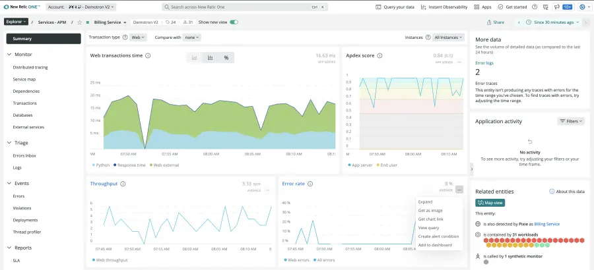Click the search across New Relic One field
This screenshot has height=270, width=594.
pyautogui.click(x=245, y=7)
